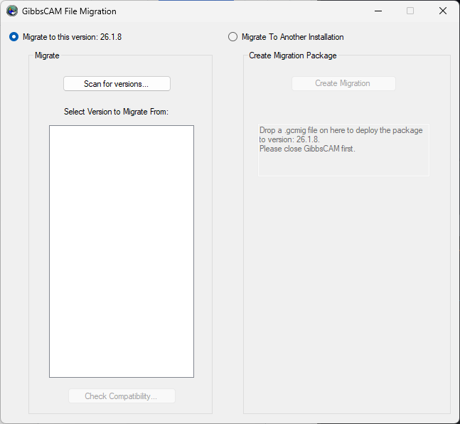Minimize the GibbsCAM File Migration window

pos(378,11)
